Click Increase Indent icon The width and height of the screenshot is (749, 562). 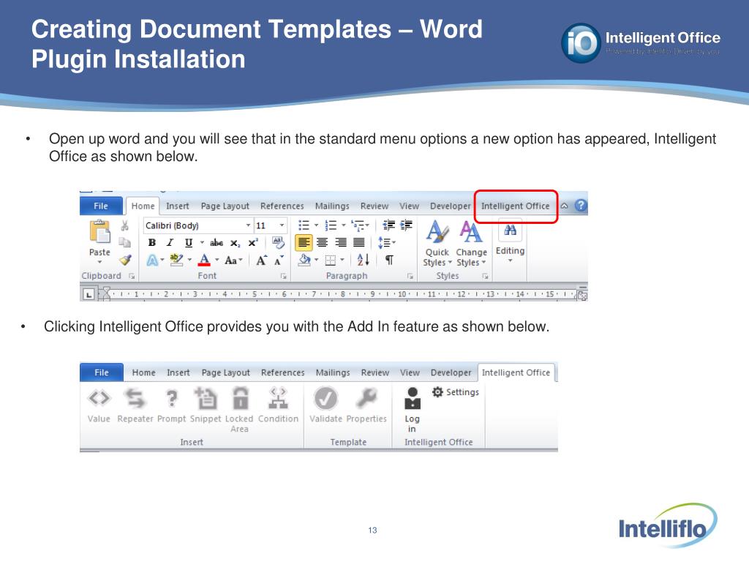pos(406,225)
